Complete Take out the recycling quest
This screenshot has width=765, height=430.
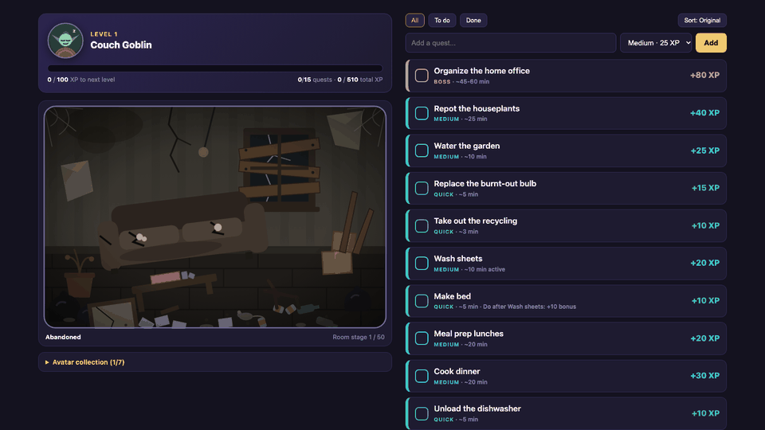(422, 225)
